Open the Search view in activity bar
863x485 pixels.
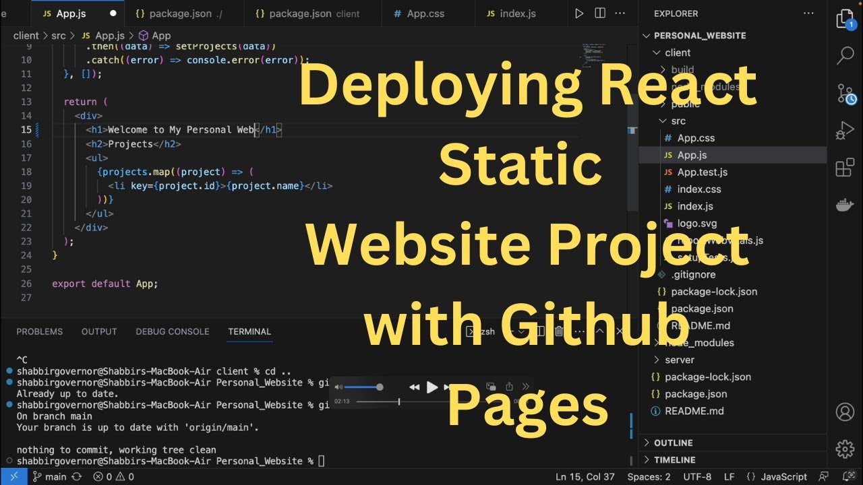tap(845, 55)
